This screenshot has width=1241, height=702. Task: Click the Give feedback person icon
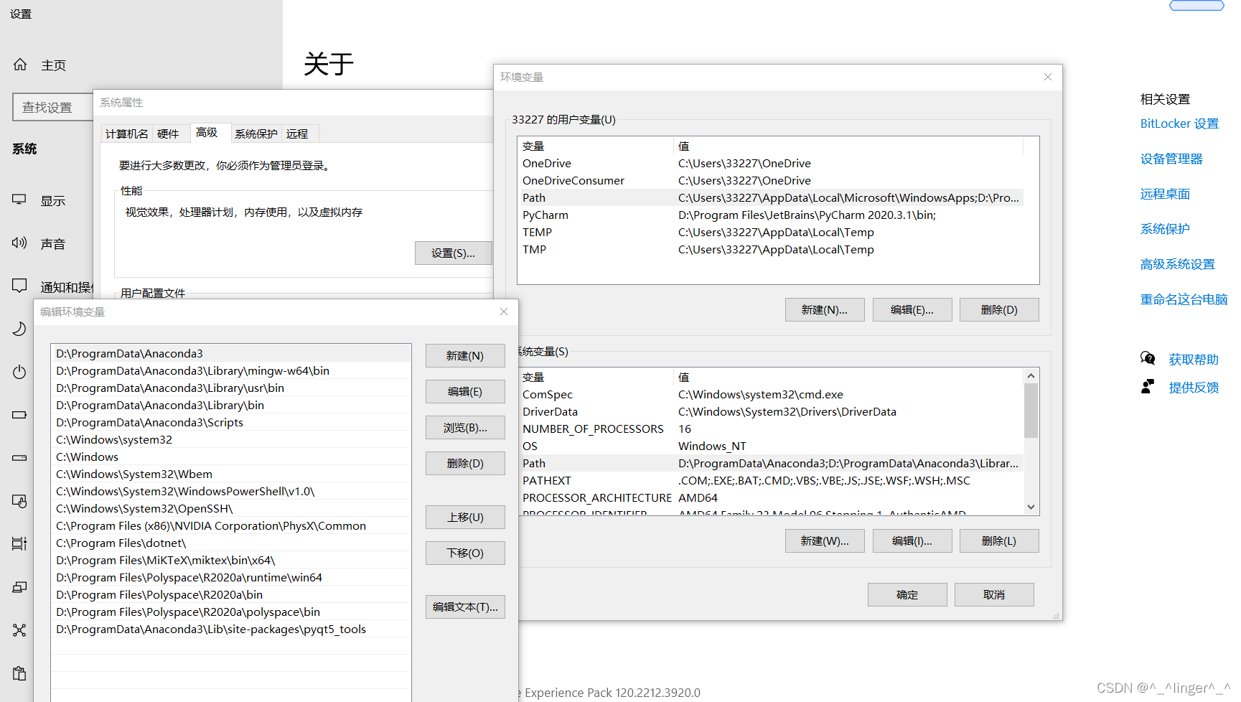coord(1148,387)
